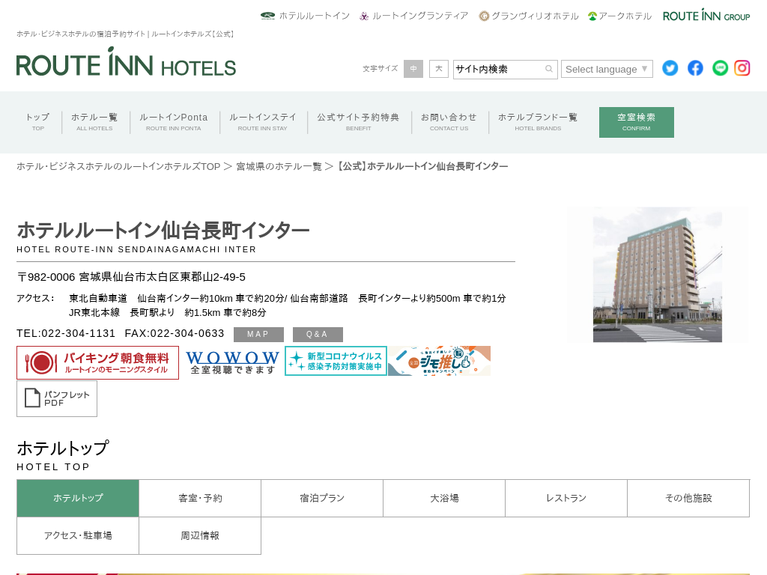Screen dimensions: 767x575
Task: Open the ホテルルートイン brand link
Action: pyautogui.click(x=306, y=16)
